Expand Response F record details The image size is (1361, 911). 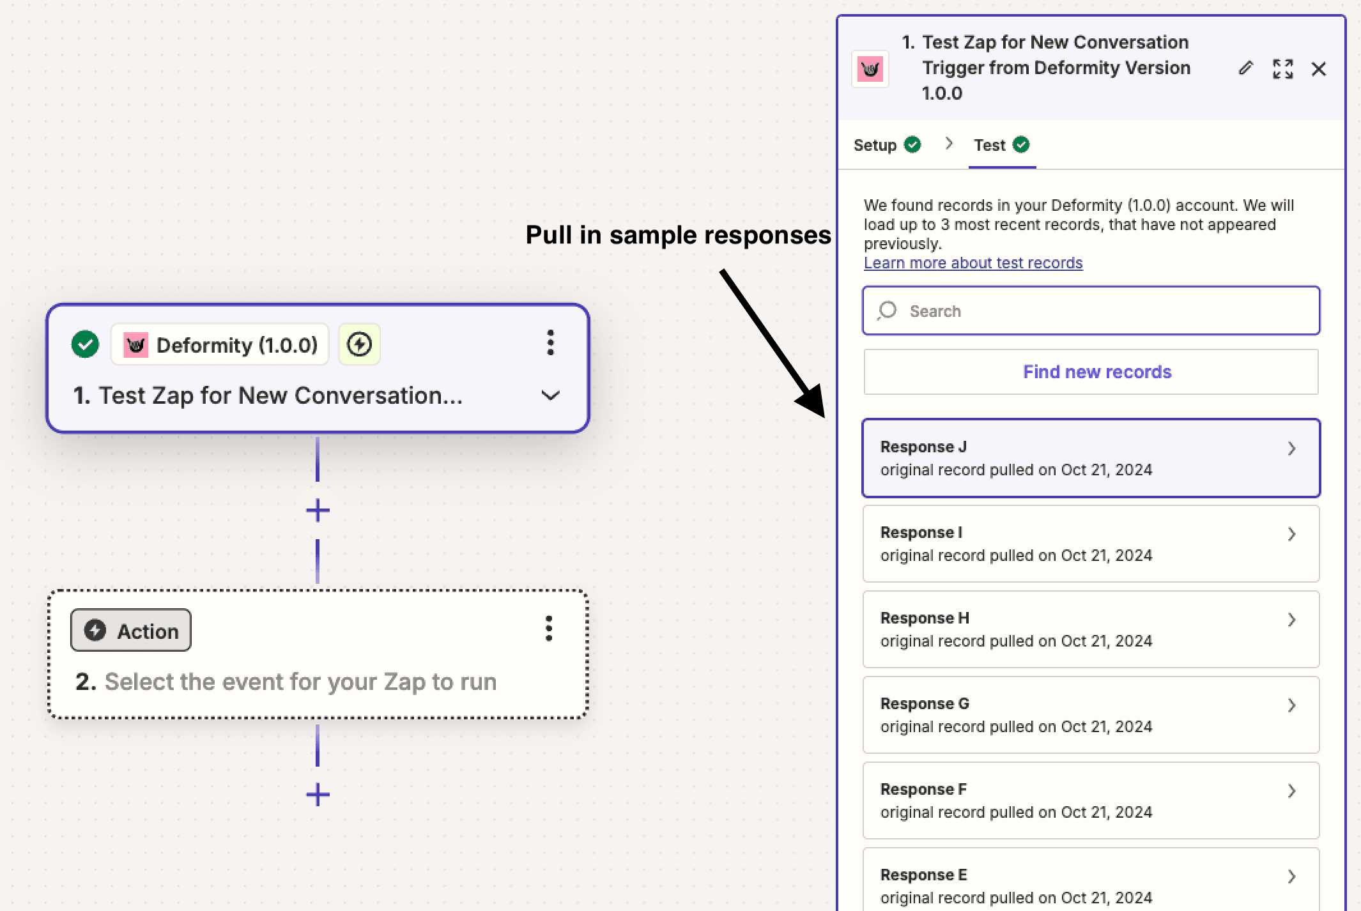tap(1293, 790)
